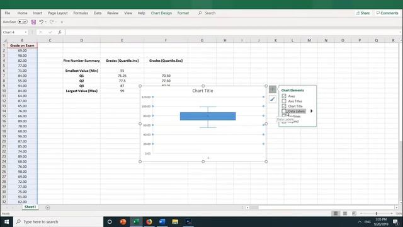403x227 pixels.
Task: Switch to the Home ribbon tab
Action: 23,13
